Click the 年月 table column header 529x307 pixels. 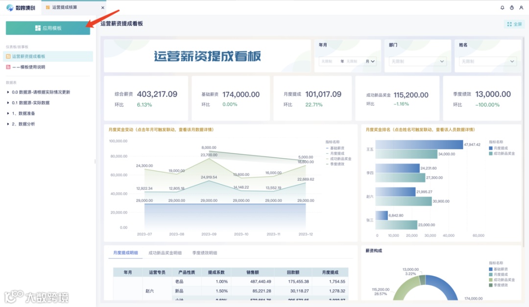(127, 272)
